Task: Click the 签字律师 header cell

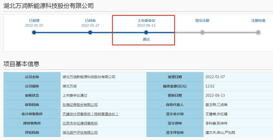Action: (x=175, y=123)
